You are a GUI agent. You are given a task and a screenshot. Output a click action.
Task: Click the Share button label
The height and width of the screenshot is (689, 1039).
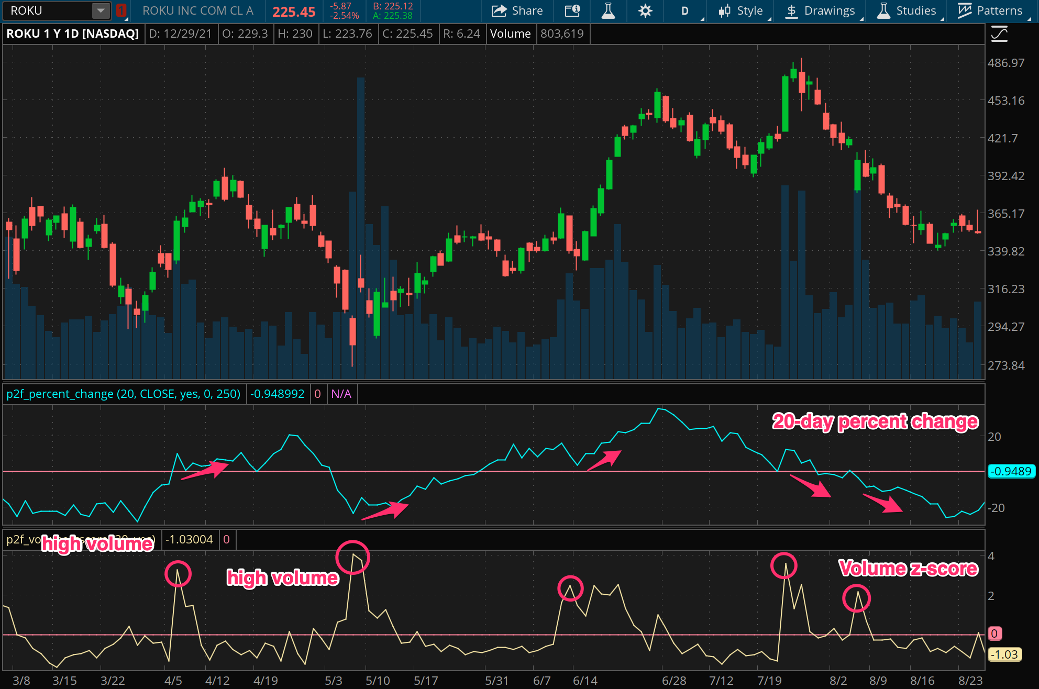point(527,10)
